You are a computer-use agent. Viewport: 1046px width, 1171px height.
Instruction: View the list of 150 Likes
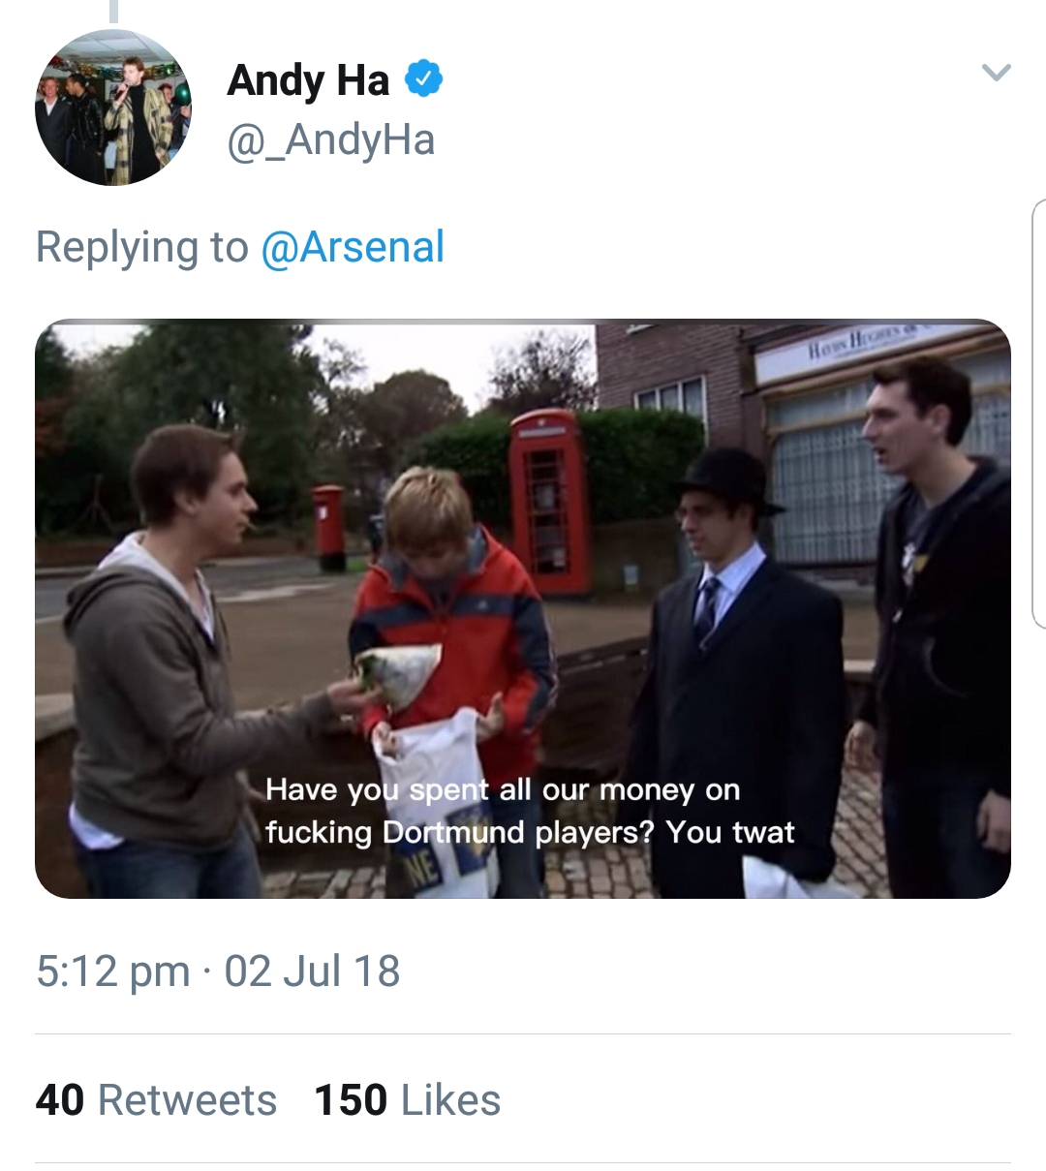point(408,1100)
